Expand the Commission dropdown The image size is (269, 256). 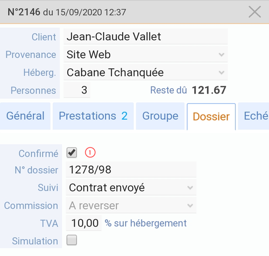131,205
